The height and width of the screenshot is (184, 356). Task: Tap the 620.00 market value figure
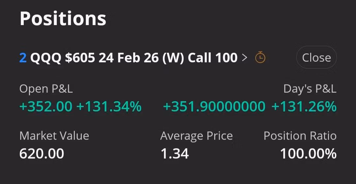tap(42, 154)
